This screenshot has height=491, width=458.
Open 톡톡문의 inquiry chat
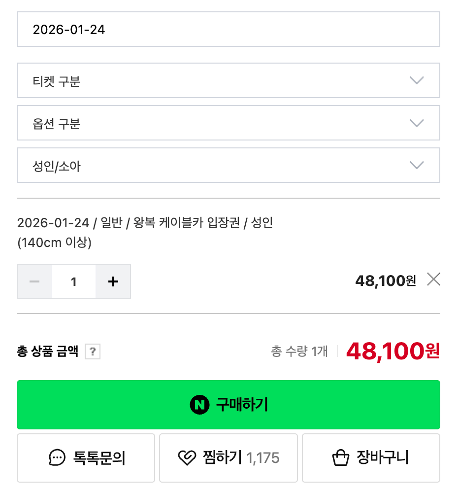(99, 458)
